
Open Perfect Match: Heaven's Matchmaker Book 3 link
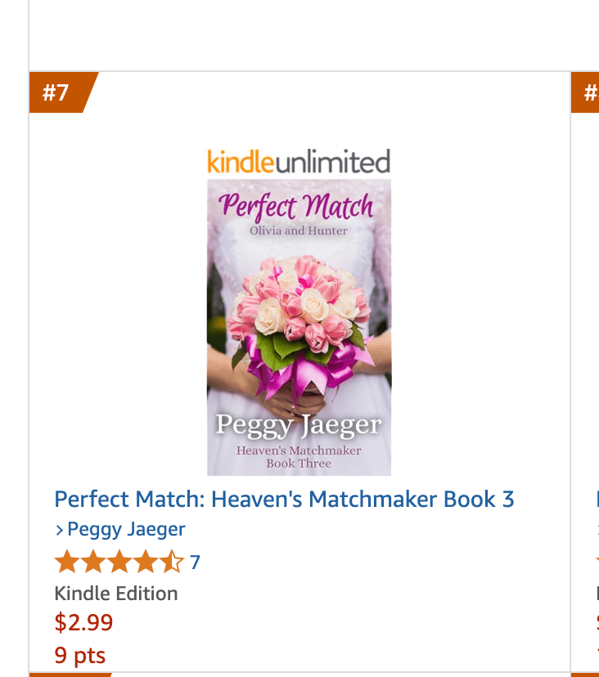[x=284, y=499]
